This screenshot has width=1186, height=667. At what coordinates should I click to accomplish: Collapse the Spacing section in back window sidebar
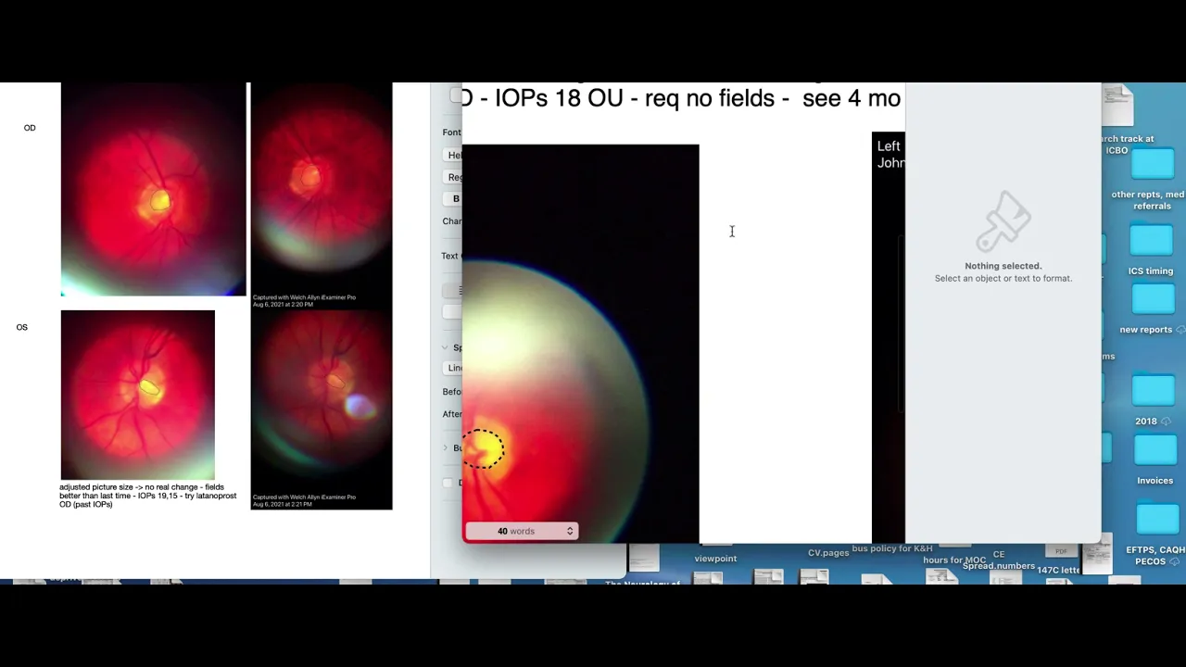click(x=446, y=347)
